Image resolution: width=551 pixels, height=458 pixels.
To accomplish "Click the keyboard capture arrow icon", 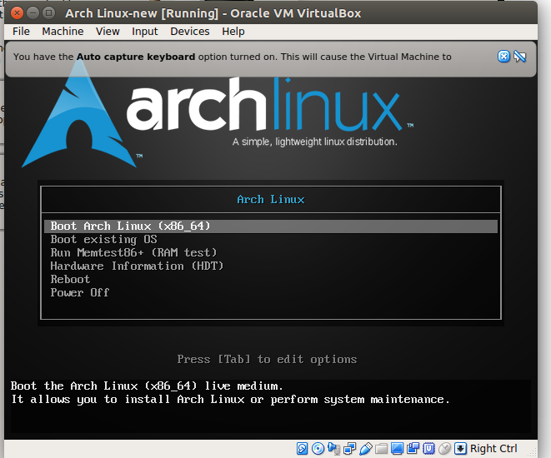I will pos(460,448).
